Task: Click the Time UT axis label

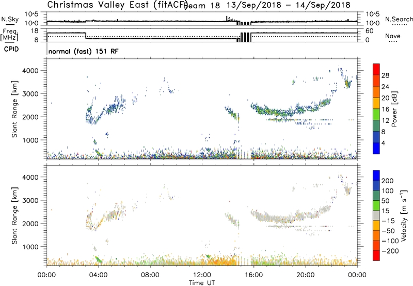Action: tap(202, 283)
